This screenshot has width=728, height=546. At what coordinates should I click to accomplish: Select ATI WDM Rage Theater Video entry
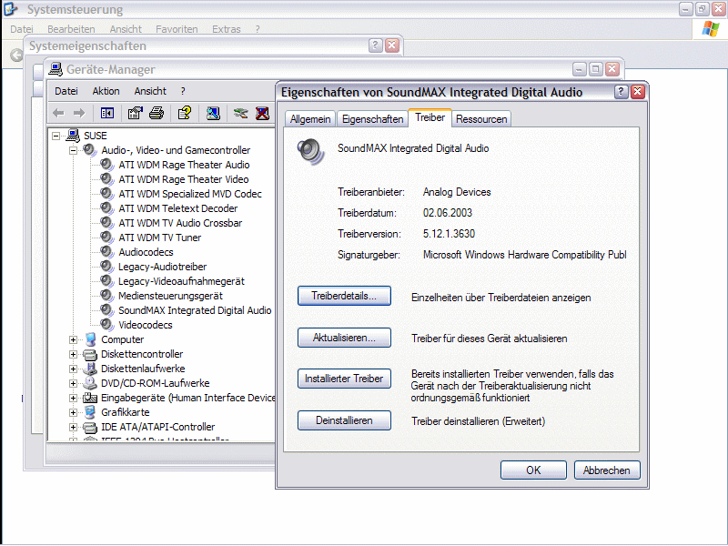coord(184,179)
